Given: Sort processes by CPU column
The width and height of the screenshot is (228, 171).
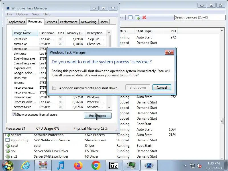Looking at the screenshot, I should [61, 33].
